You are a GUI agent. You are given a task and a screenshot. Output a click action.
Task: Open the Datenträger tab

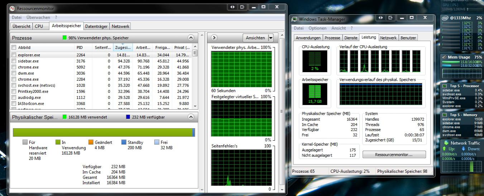point(96,26)
